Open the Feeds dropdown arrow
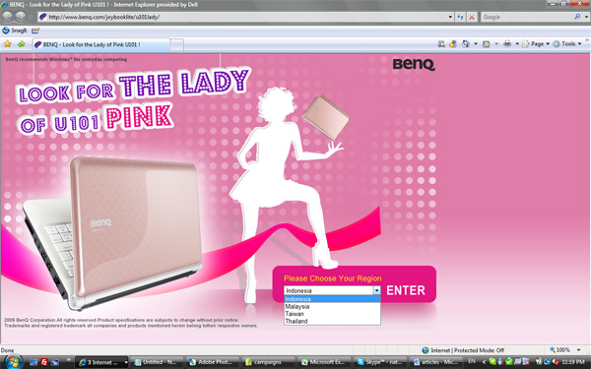 (x=496, y=44)
